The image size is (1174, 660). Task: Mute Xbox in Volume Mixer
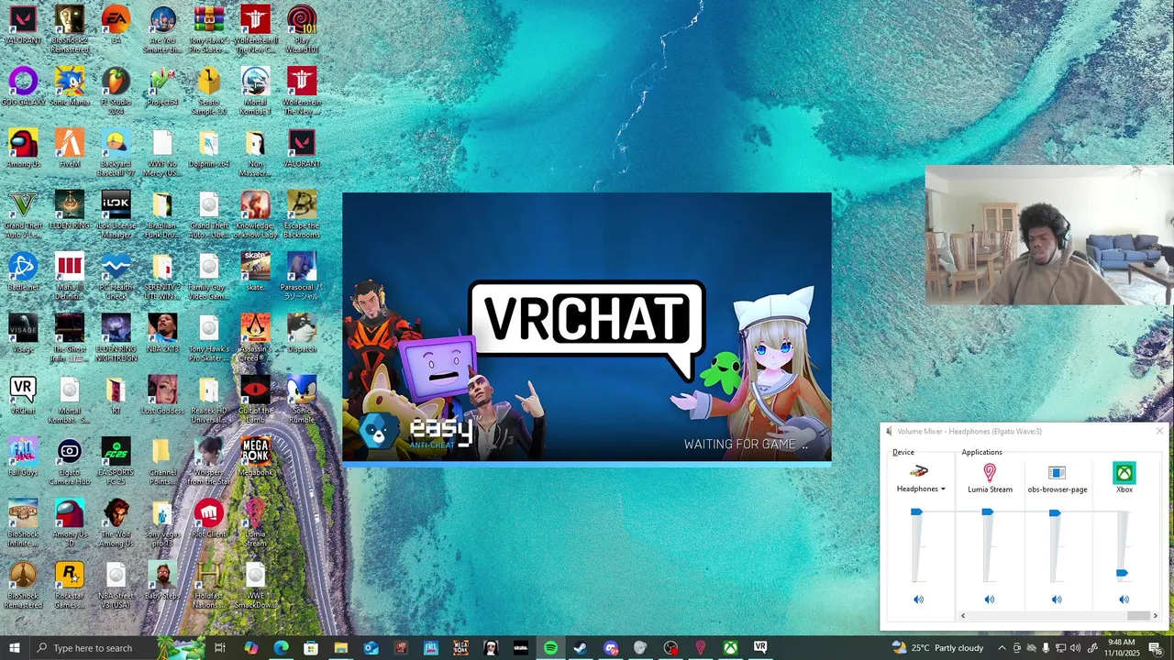coord(1124,599)
